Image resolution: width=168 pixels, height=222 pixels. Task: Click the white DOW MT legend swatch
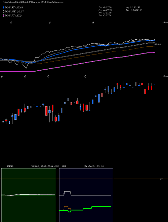(3, 12)
